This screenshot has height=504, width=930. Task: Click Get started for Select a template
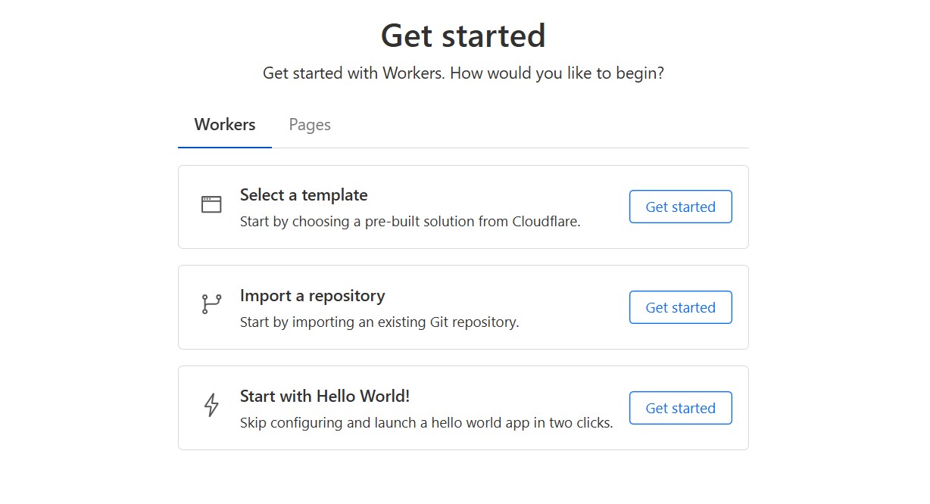pyautogui.click(x=680, y=207)
